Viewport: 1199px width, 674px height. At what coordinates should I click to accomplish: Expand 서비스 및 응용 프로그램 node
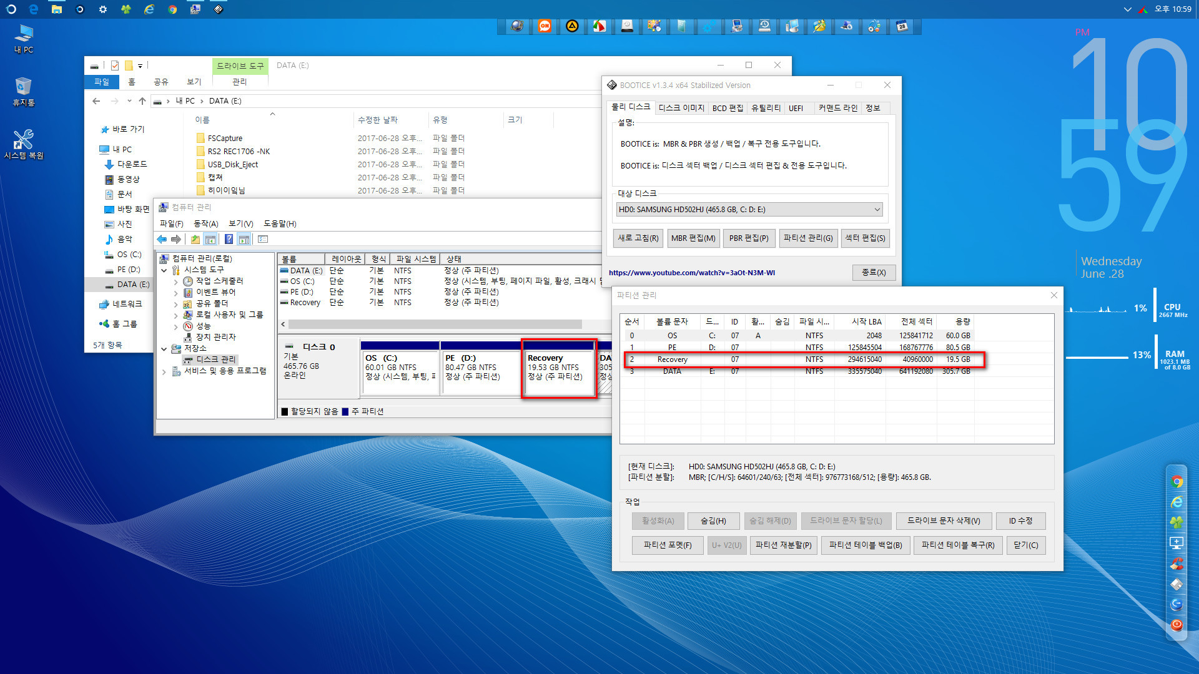point(164,371)
